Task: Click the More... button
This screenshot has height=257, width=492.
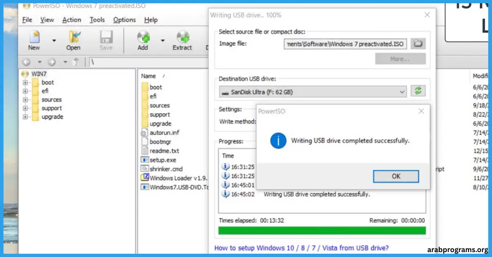Action: (x=400, y=59)
